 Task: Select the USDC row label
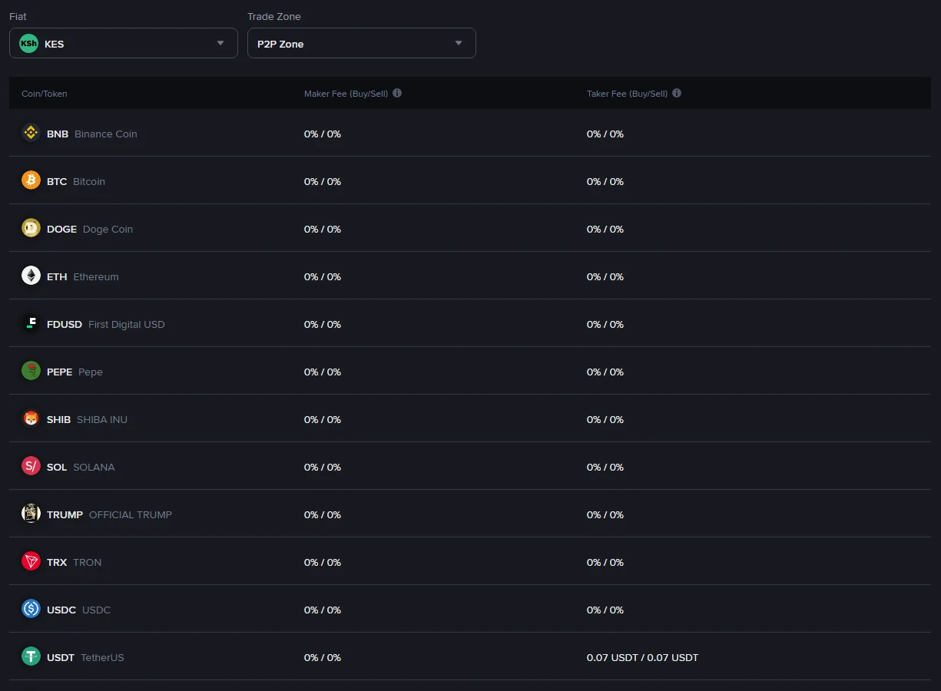click(79, 610)
